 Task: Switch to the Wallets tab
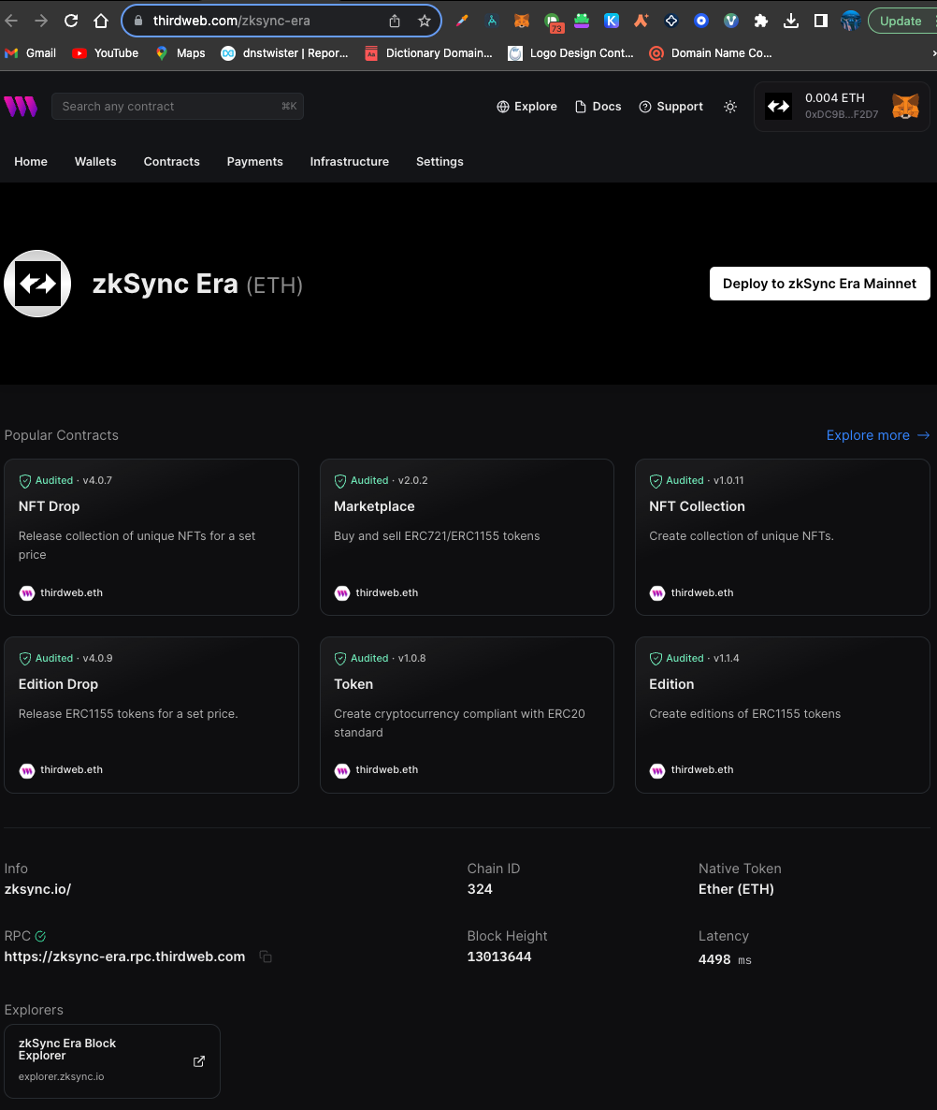point(95,161)
